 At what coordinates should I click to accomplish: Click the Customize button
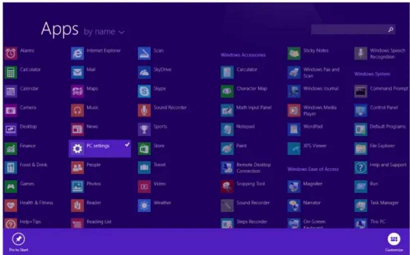394,242
